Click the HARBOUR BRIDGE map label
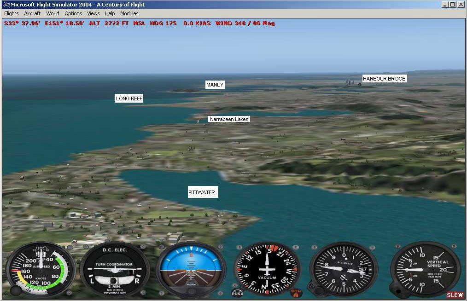Screen dimensions: 467x301 [384, 79]
